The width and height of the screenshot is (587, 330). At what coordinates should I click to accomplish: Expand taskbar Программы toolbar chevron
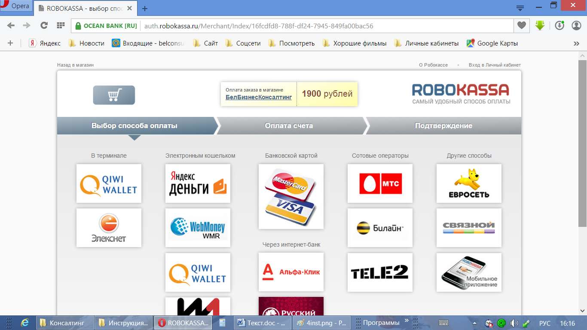[407, 321]
